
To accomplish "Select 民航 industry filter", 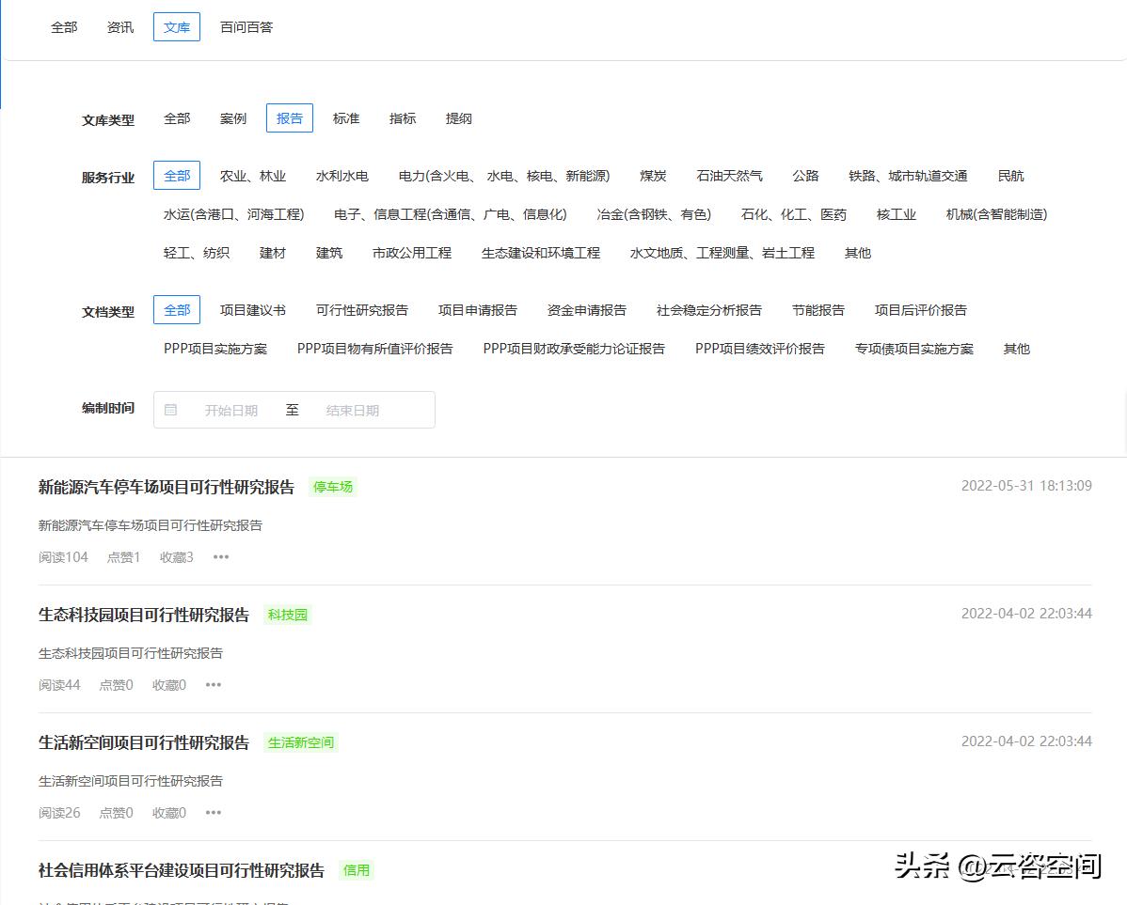I will pos(1009,175).
